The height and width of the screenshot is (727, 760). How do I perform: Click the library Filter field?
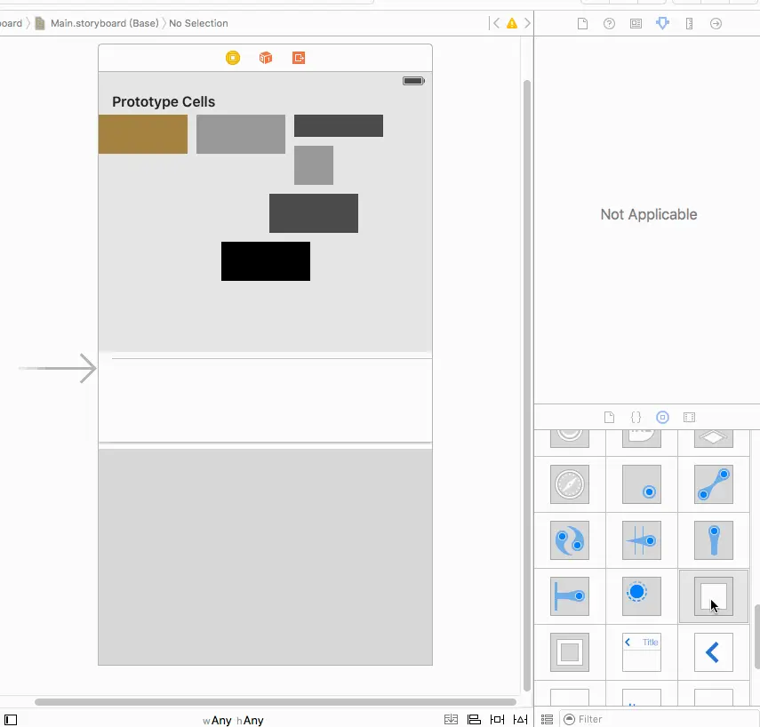[660, 719]
